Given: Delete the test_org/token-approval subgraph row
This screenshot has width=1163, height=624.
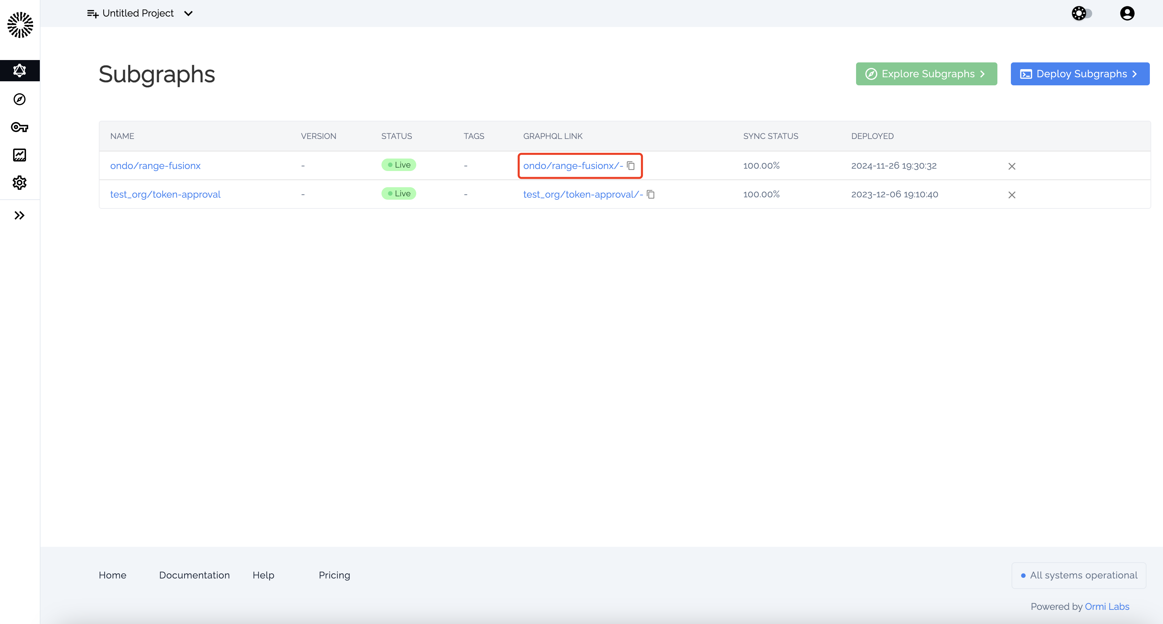Looking at the screenshot, I should [x=1012, y=195].
